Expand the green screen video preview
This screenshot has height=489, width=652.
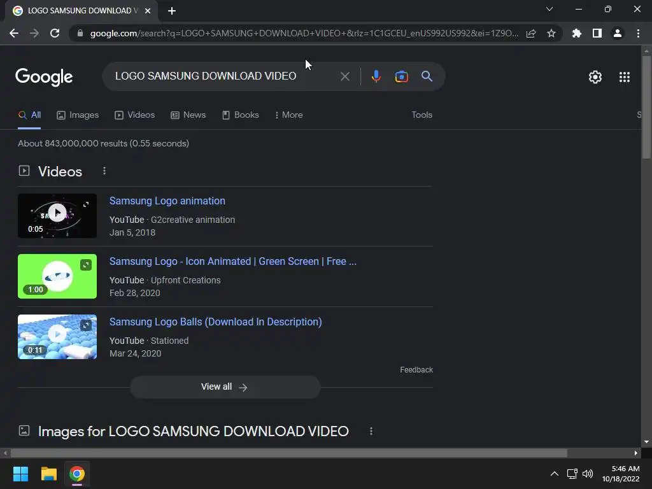click(86, 265)
